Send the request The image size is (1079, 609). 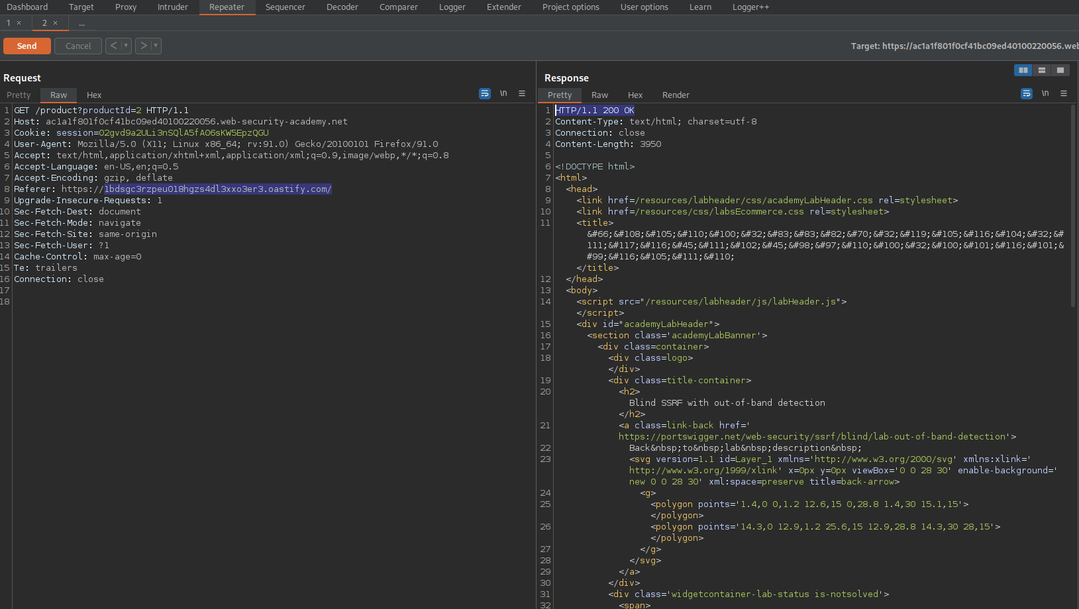tap(27, 46)
